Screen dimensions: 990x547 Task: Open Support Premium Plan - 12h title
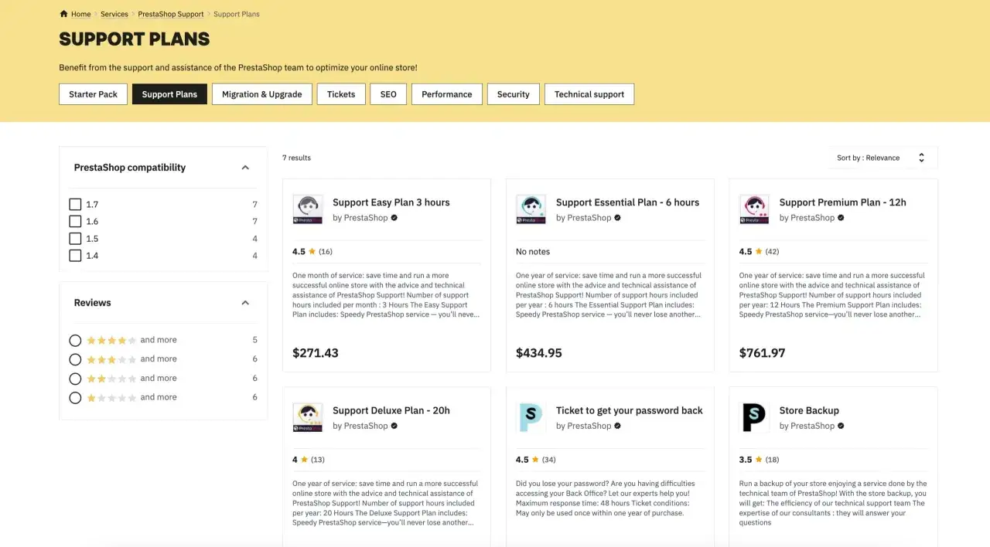pyautogui.click(x=842, y=202)
